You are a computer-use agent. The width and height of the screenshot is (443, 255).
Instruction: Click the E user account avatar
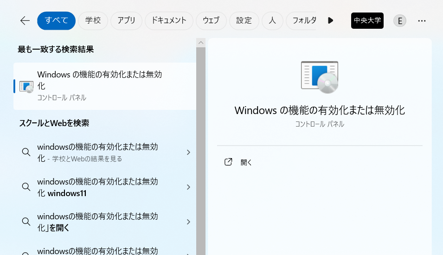tap(400, 20)
